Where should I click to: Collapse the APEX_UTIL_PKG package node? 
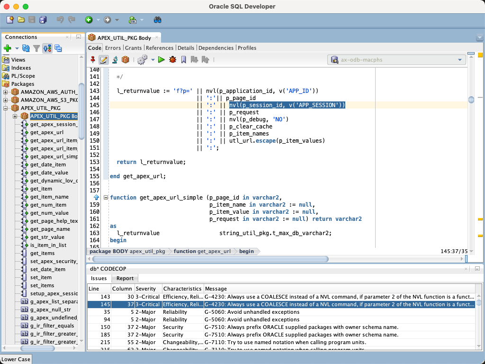click(x=6, y=108)
